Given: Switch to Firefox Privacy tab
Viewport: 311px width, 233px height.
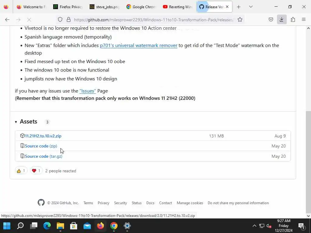Looking at the screenshot, I should (x=68, y=7).
